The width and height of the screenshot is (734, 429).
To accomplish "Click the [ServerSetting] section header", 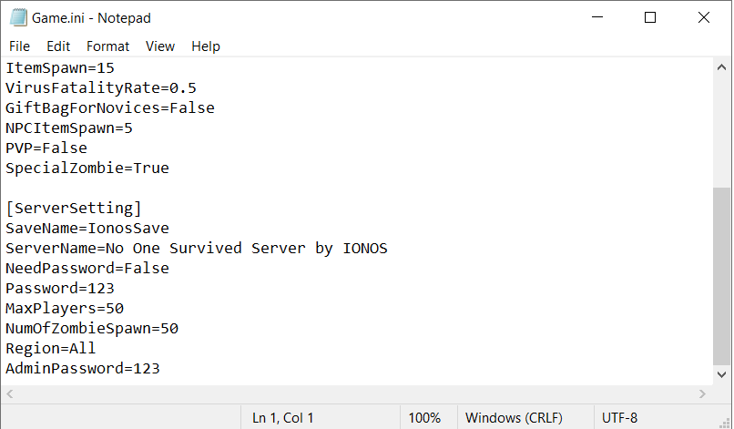I will (x=74, y=208).
